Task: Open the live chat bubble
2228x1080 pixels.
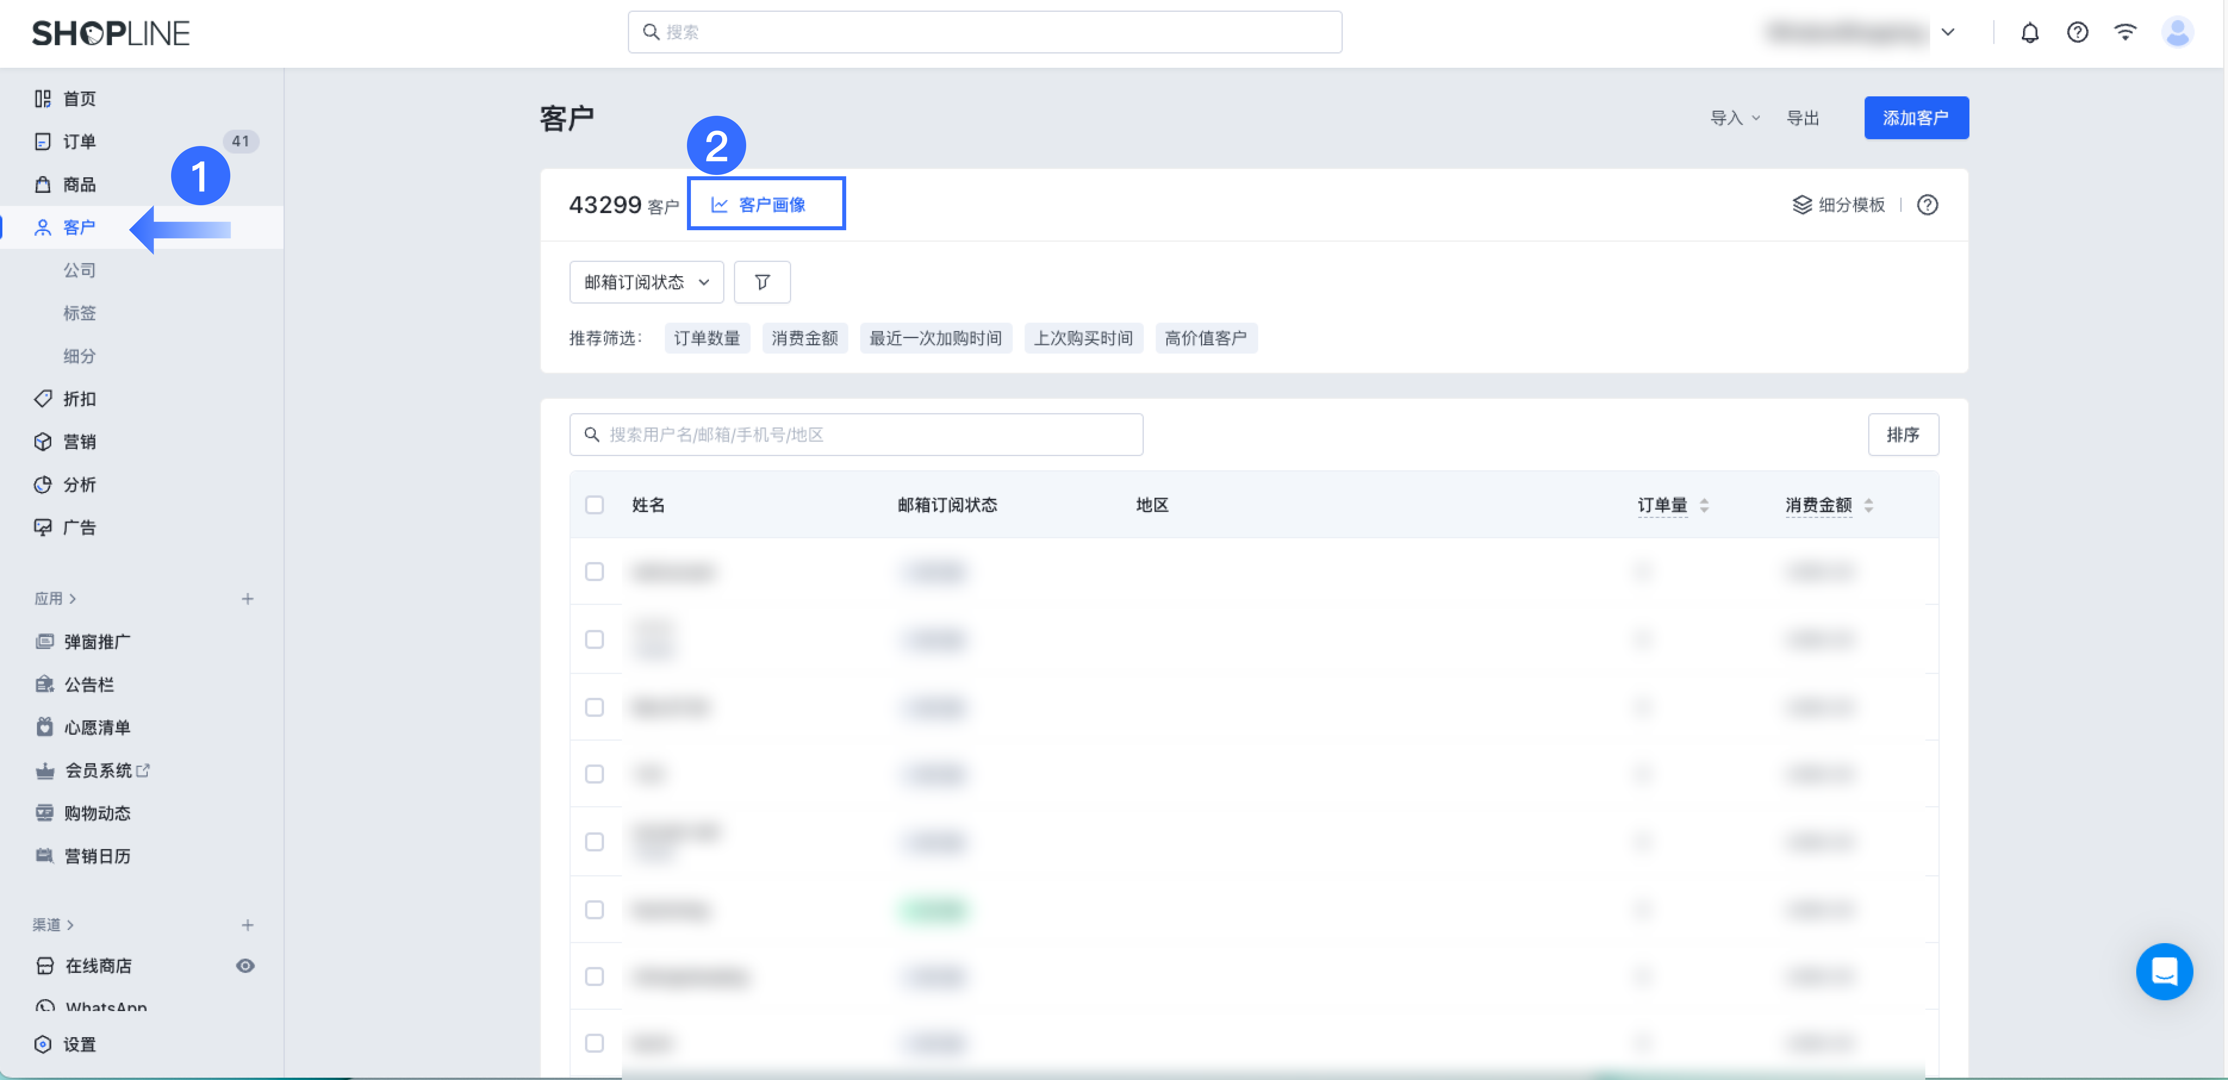Action: pos(2164,971)
